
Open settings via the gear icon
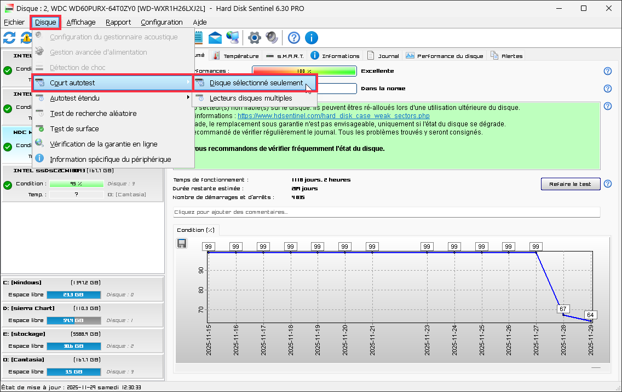[254, 38]
